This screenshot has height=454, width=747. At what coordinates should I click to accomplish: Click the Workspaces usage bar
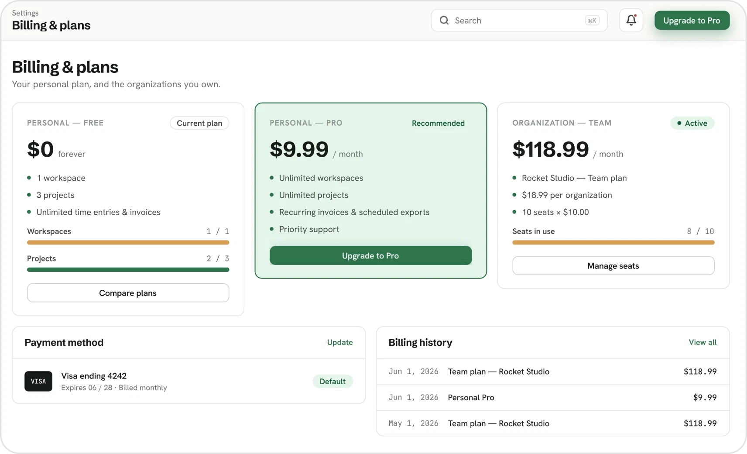[128, 242]
